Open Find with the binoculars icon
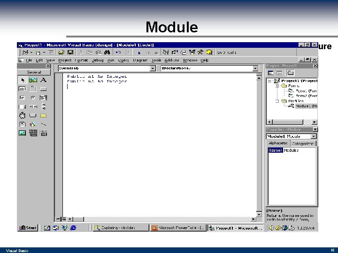The image size is (338, 253). point(107,52)
